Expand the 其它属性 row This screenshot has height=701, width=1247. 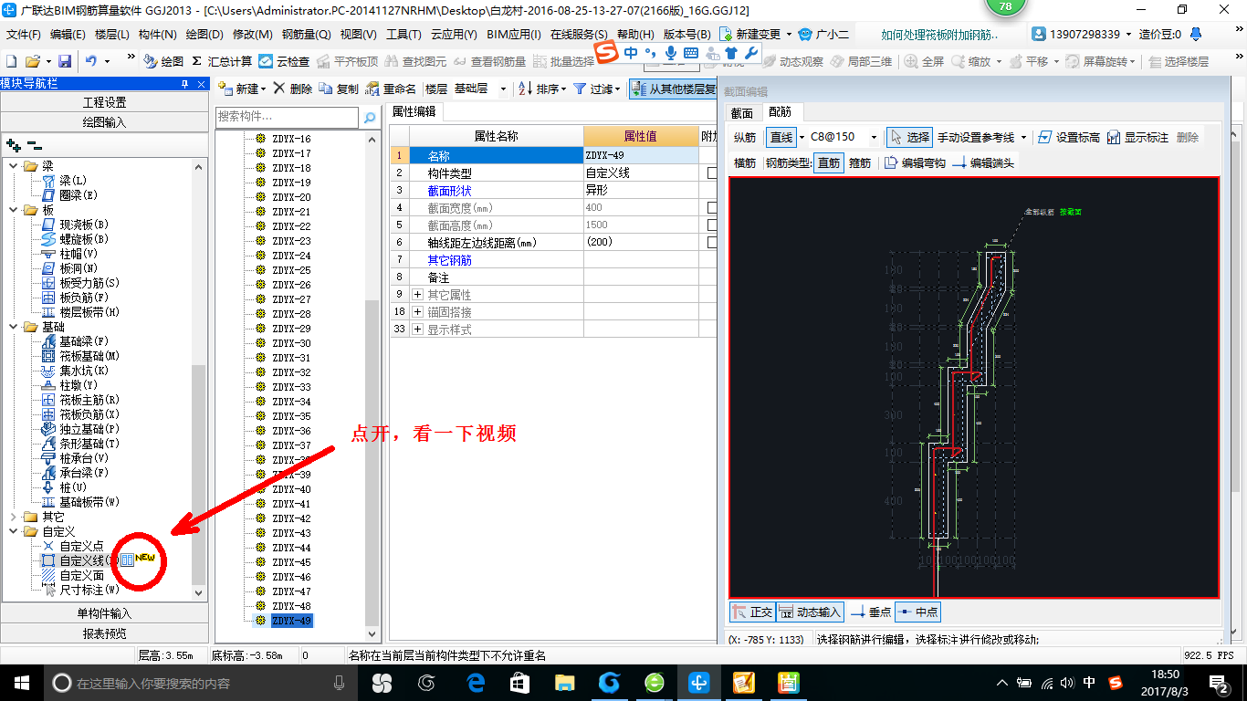tap(418, 295)
